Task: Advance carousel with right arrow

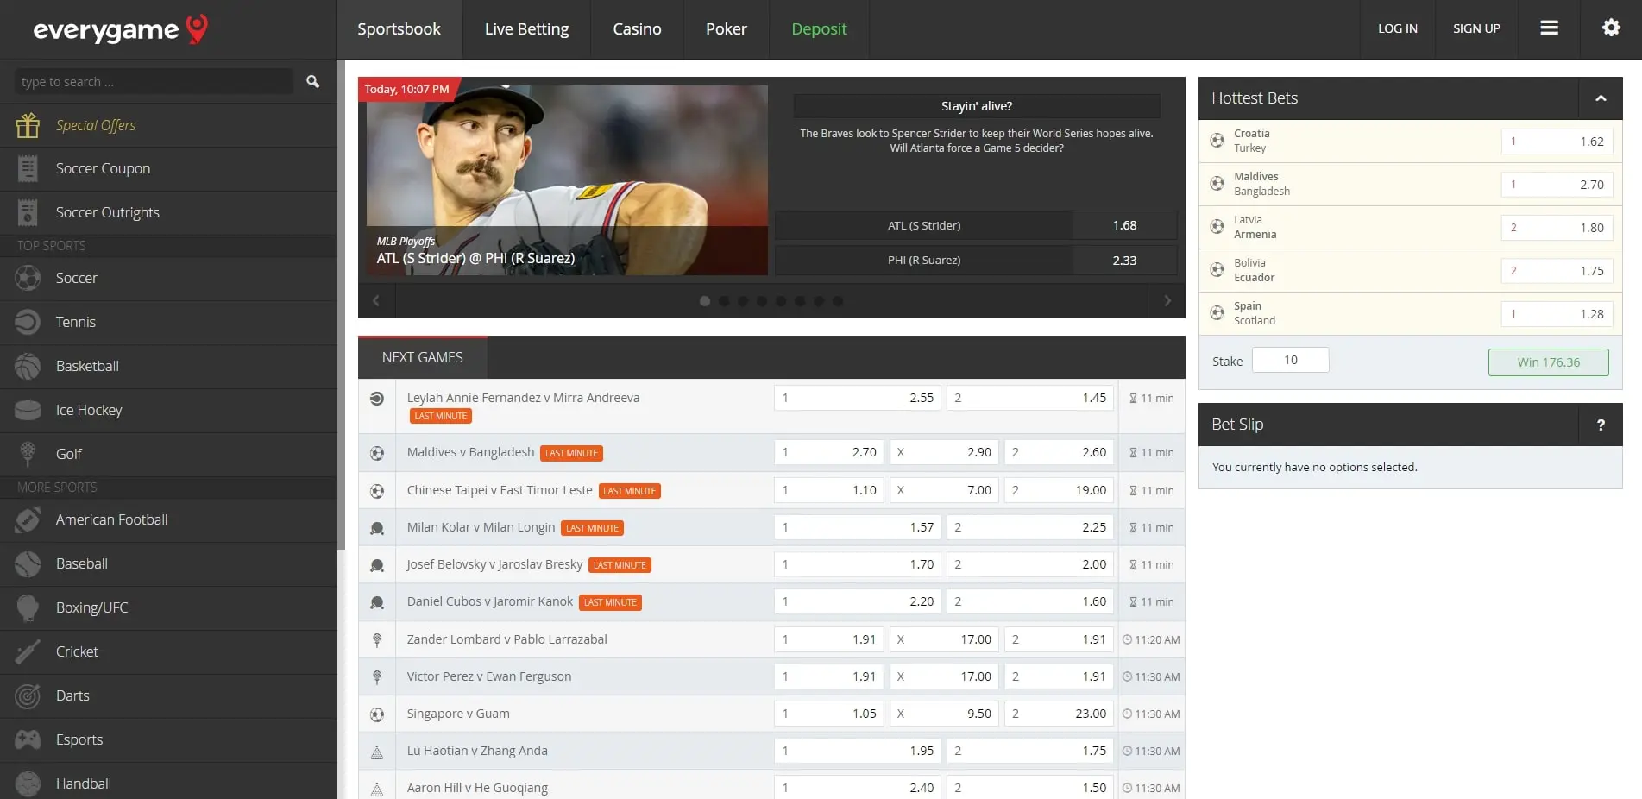Action: point(1167,301)
